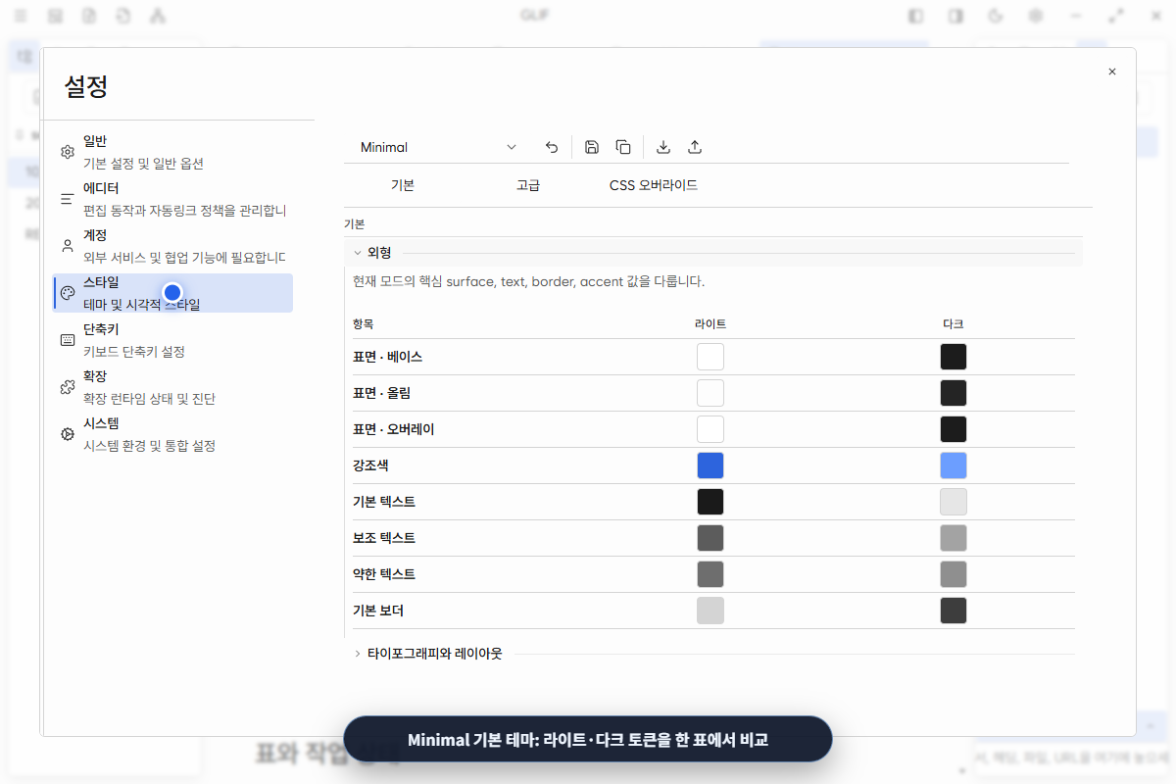
Task: Open the dark 기본 보더 swatch
Action: point(954,611)
